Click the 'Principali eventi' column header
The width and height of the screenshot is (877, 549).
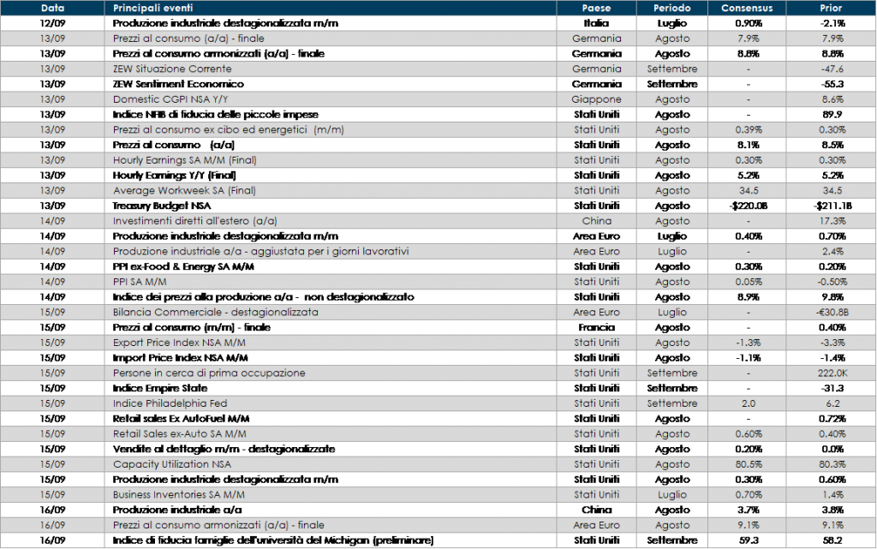[153, 9]
